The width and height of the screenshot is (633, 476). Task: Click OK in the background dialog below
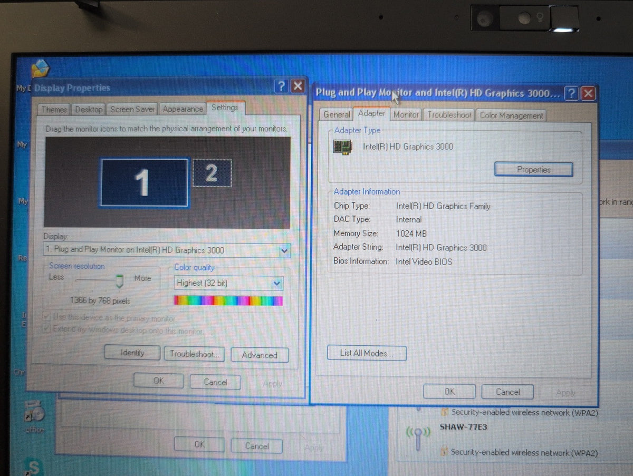199,445
